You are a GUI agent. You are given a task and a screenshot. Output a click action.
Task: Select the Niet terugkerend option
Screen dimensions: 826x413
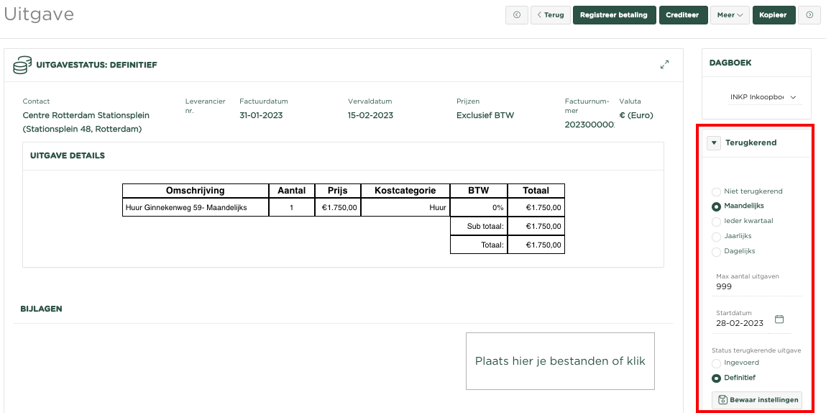point(716,191)
